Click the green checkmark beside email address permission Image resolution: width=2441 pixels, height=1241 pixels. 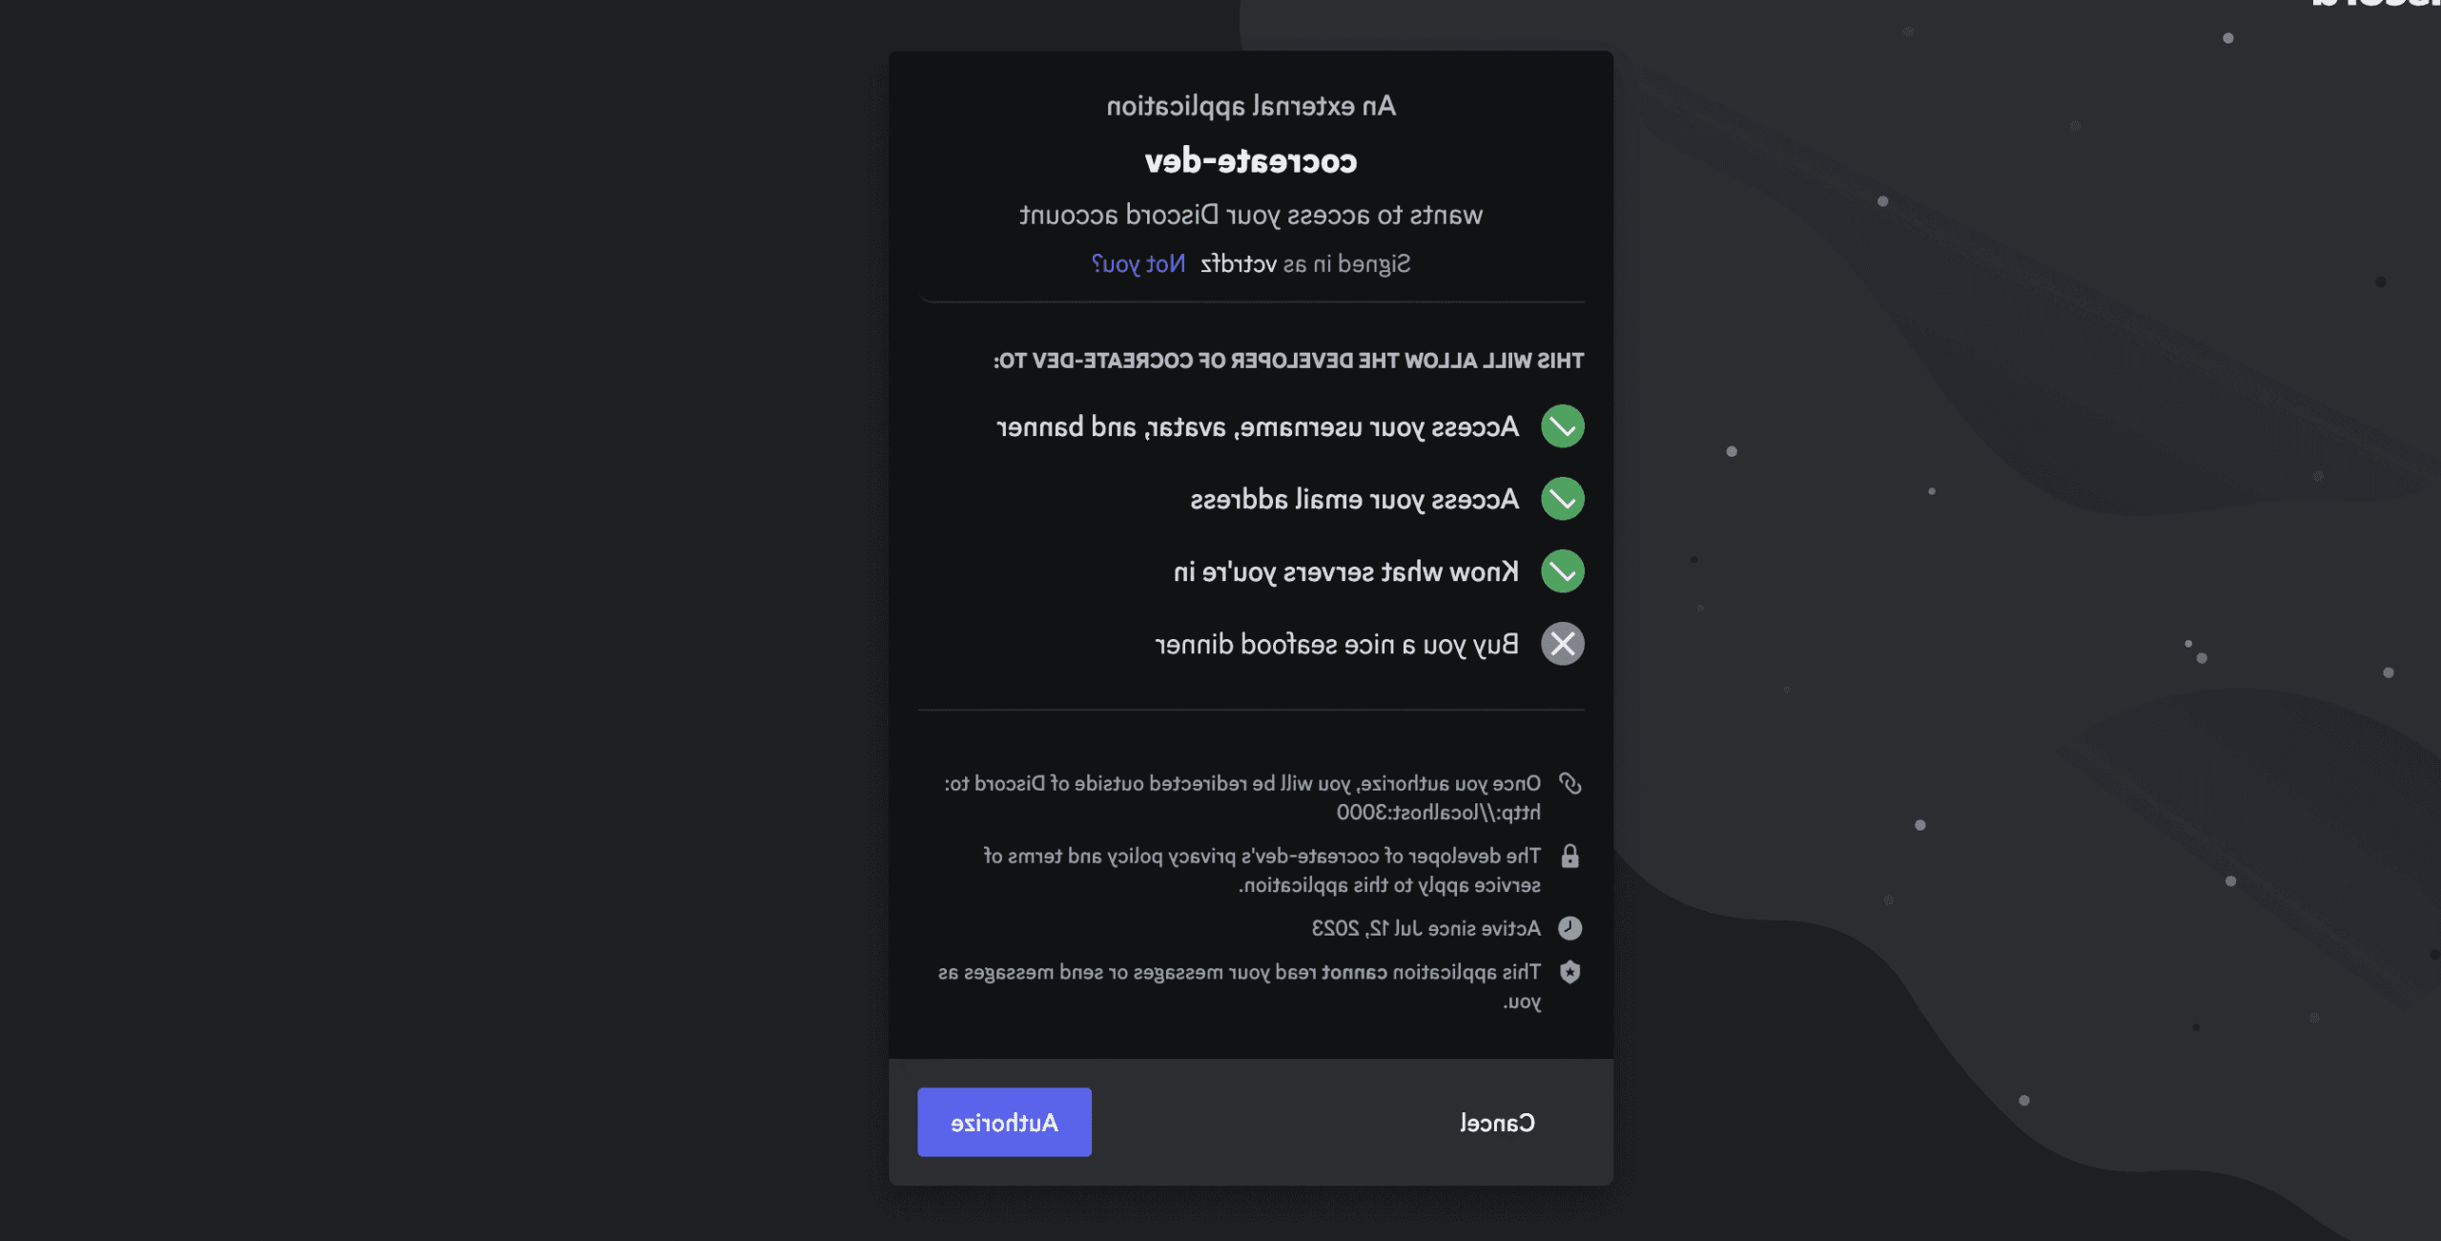click(1562, 499)
